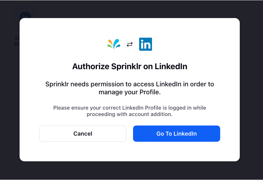Click the gap between Cancel and Go To LinkedIn

130,134
